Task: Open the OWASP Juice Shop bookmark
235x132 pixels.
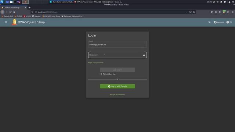Action: [x=51, y=16]
